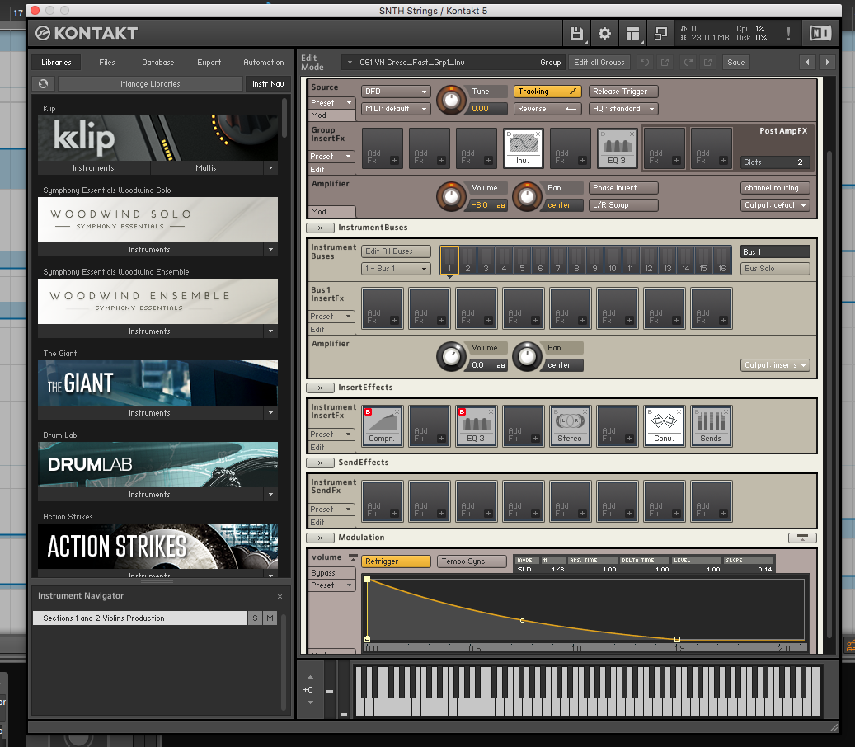Mute Sections 1 and 2 Violins instrument
Viewport: 855px width, 747px height.
270,618
